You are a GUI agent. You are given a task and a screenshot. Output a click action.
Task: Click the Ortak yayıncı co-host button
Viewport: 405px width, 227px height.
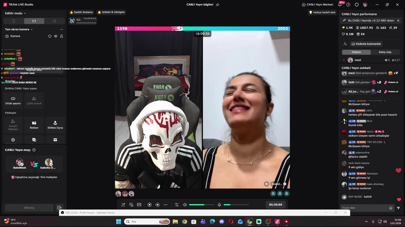click(13, 101)
